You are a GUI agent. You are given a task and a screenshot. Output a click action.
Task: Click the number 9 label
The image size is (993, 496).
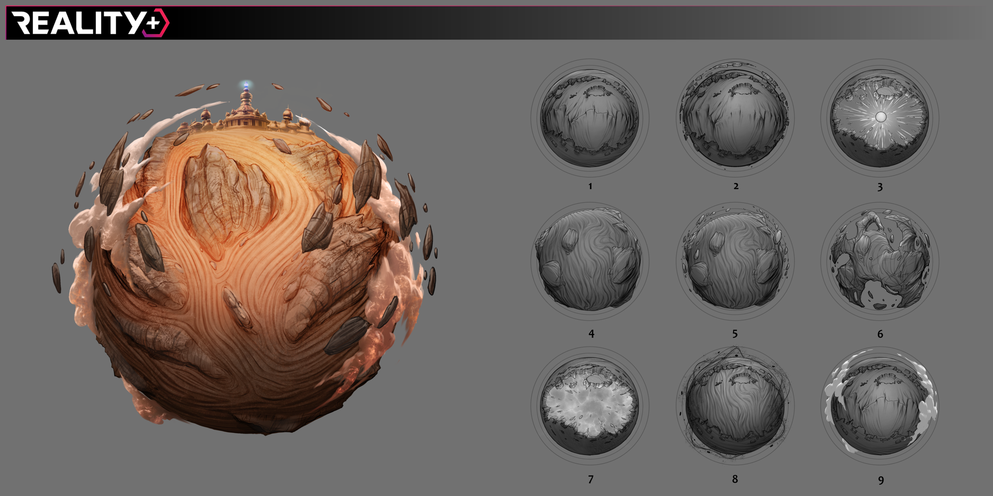(x=881, y=480)
